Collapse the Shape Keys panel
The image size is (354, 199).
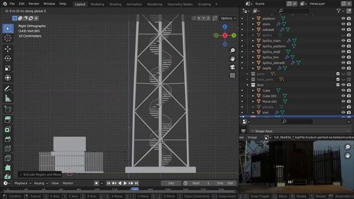(253, 131)
